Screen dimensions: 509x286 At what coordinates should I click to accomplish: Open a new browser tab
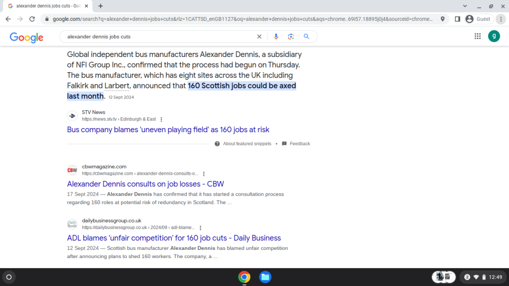point(101,6)
